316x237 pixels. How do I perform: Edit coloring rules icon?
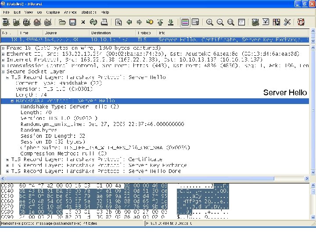[276, 22]
